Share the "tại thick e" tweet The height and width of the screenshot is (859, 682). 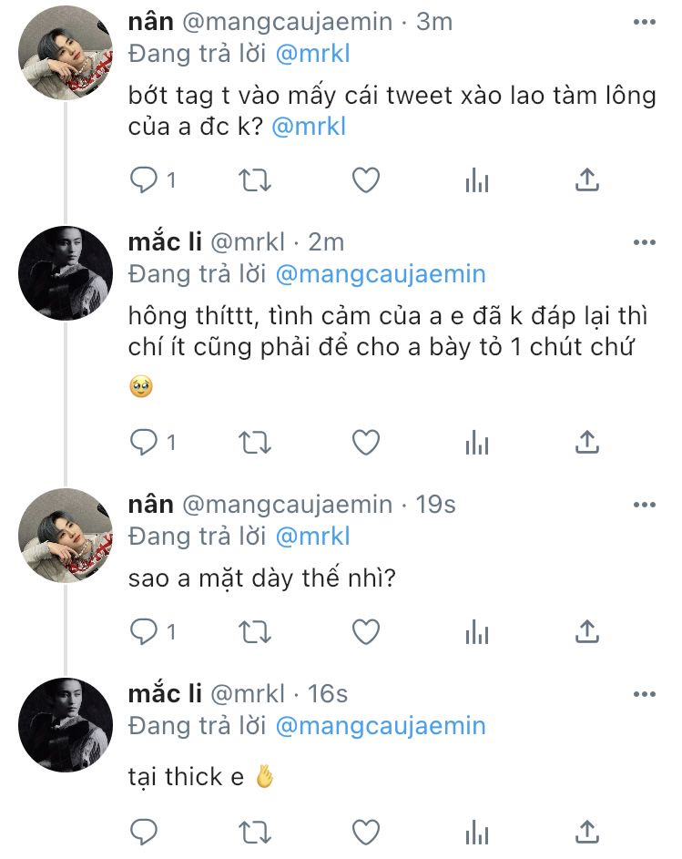[587, 830]
